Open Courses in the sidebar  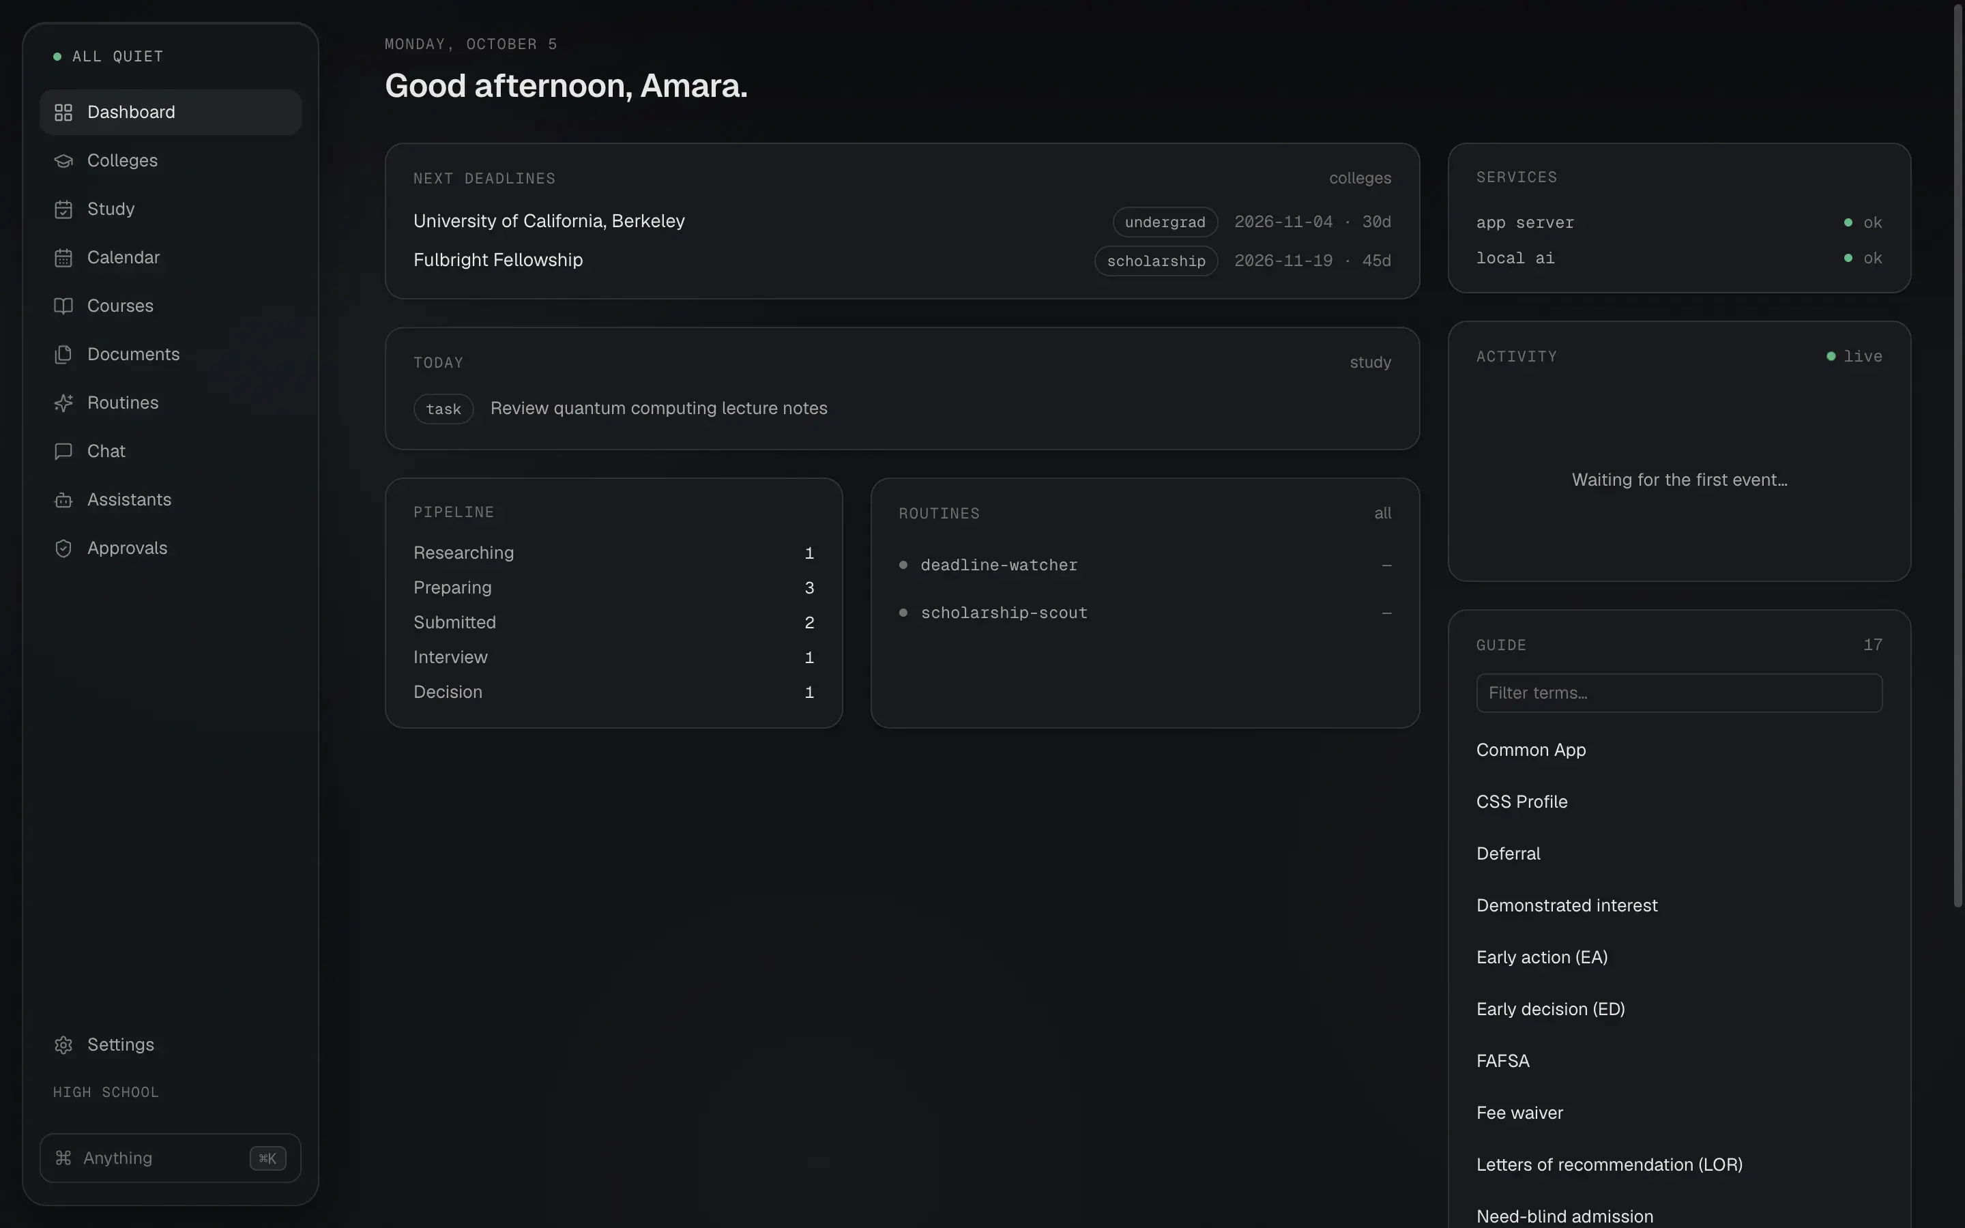[x=171, y=306]
